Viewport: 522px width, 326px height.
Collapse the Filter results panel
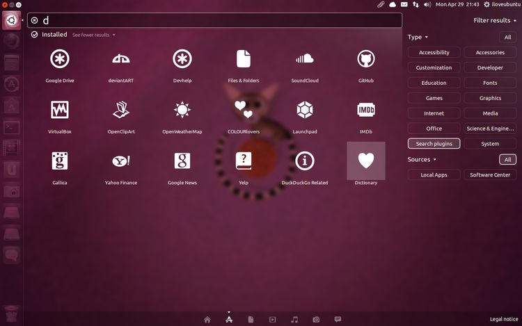pos(495,21)
